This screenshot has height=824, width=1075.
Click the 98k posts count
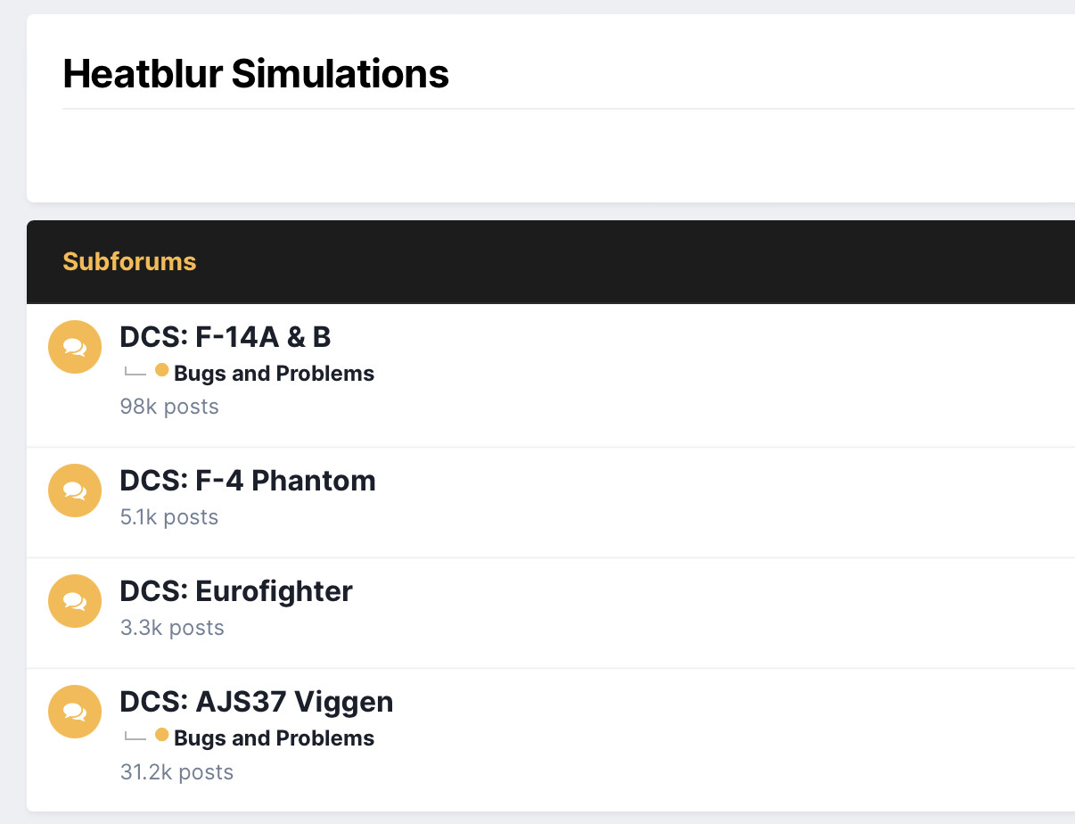[x=169, y=407]
